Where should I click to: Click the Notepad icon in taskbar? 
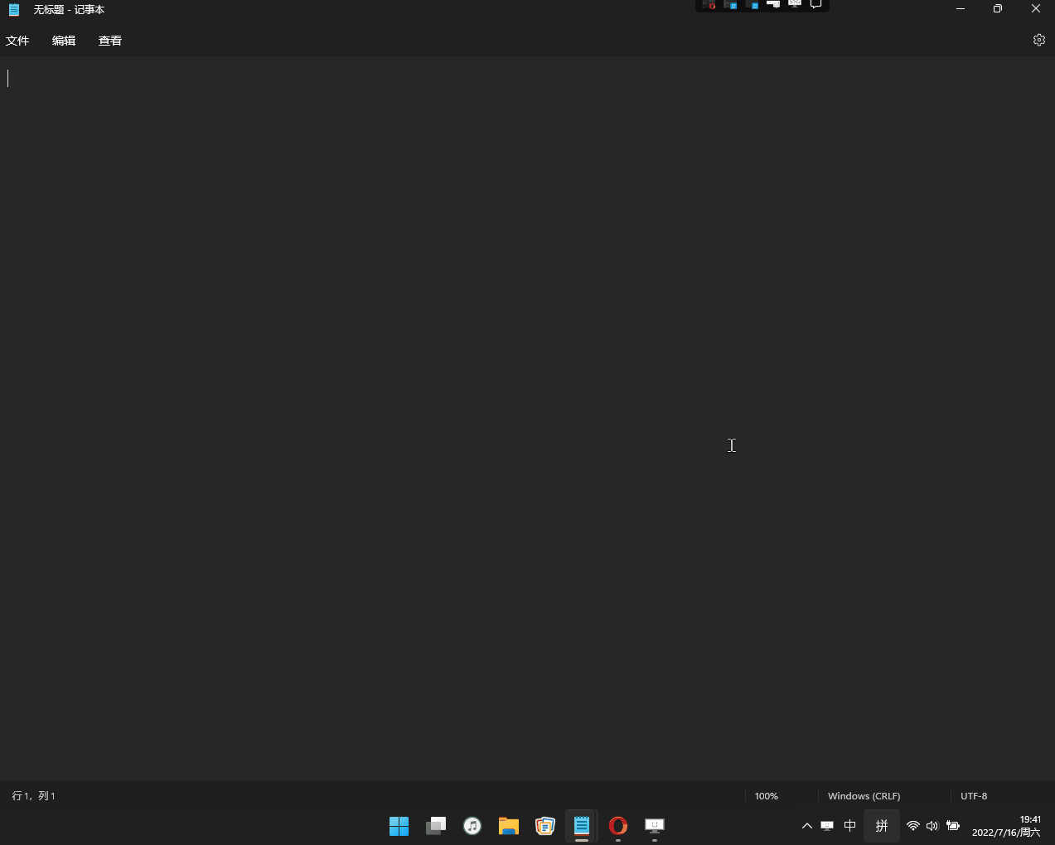[x=582, y=826]
